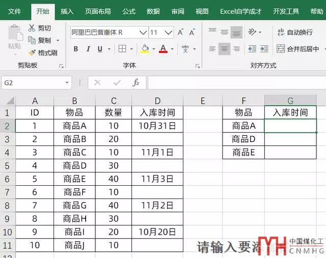
Task: Expand the Name Box dropdown
Action: point(67,82)
